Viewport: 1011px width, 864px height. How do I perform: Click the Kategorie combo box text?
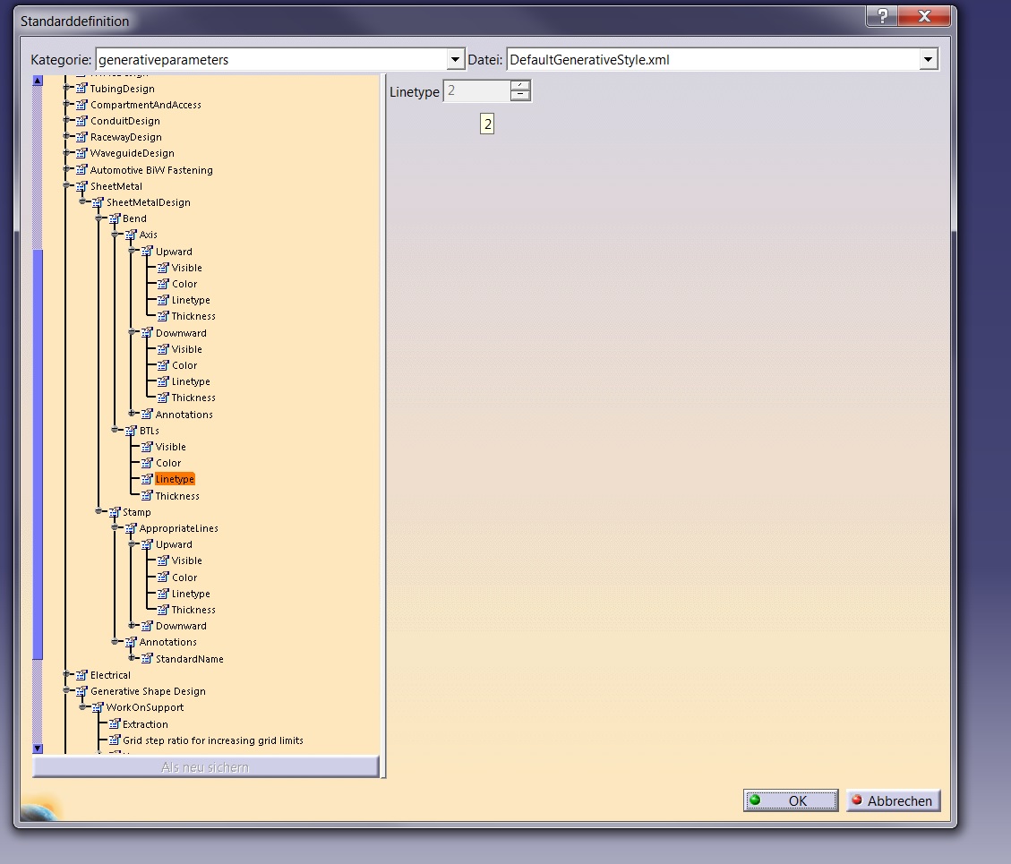tap(163, 59)
